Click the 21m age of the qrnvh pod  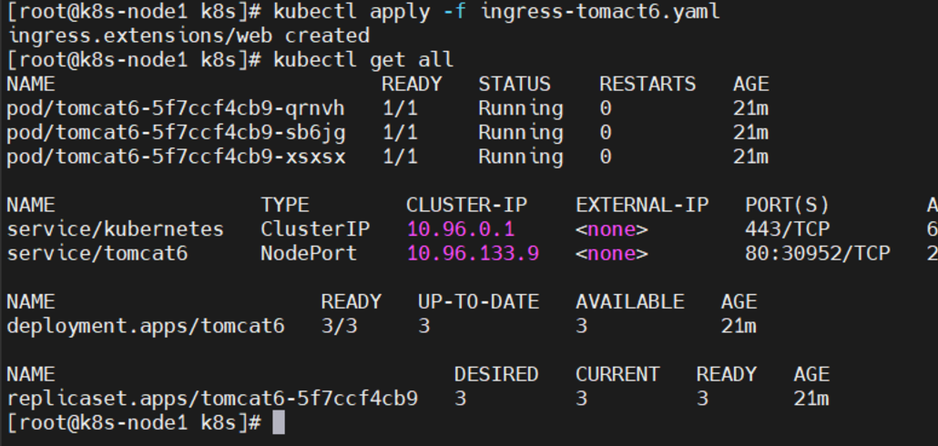(x=750, y=109)
